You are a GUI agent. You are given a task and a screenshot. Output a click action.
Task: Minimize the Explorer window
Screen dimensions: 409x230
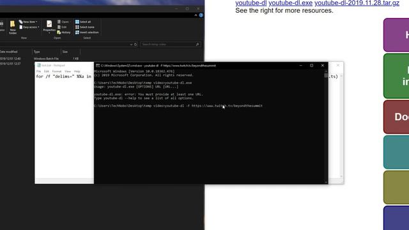point(176,8)
